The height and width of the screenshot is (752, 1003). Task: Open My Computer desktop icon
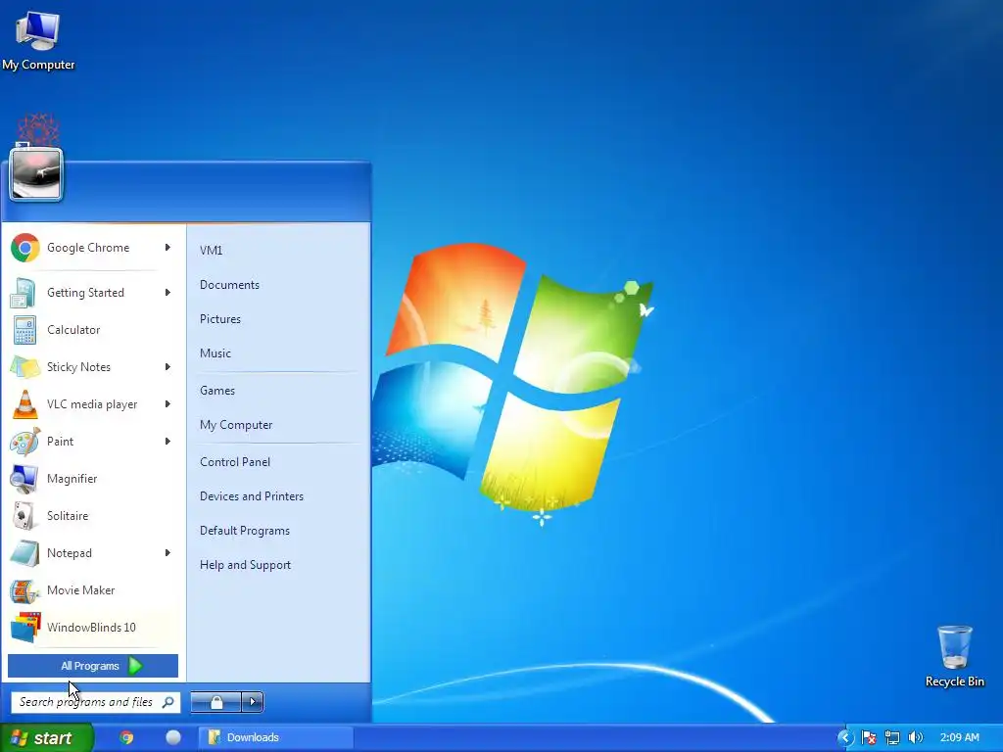click(x=38, y=39)
